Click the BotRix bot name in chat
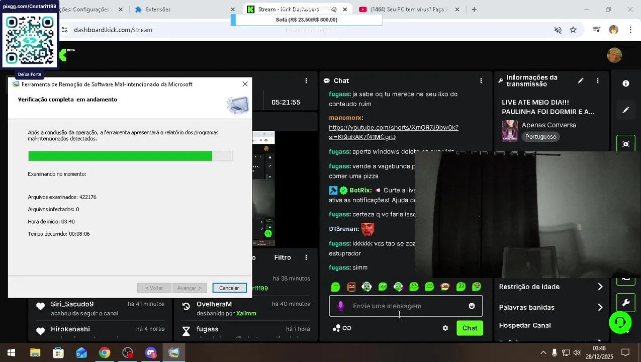Image resolution: width=641 pixels, height=362 pixels. click(360, 191)
